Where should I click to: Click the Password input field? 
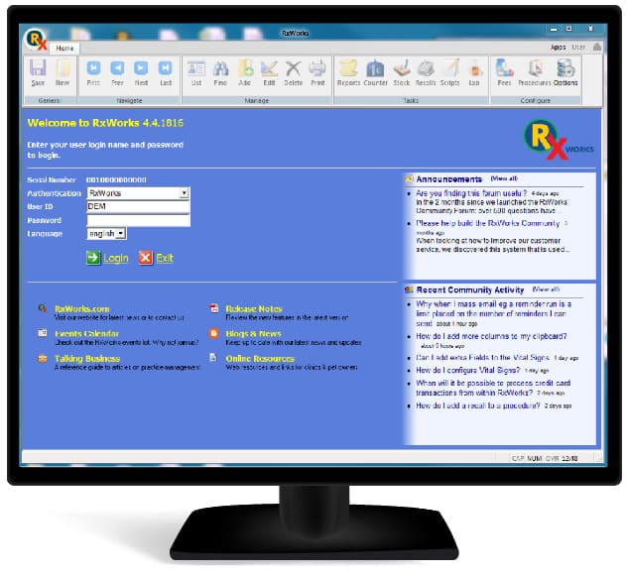tap(138, 220)
